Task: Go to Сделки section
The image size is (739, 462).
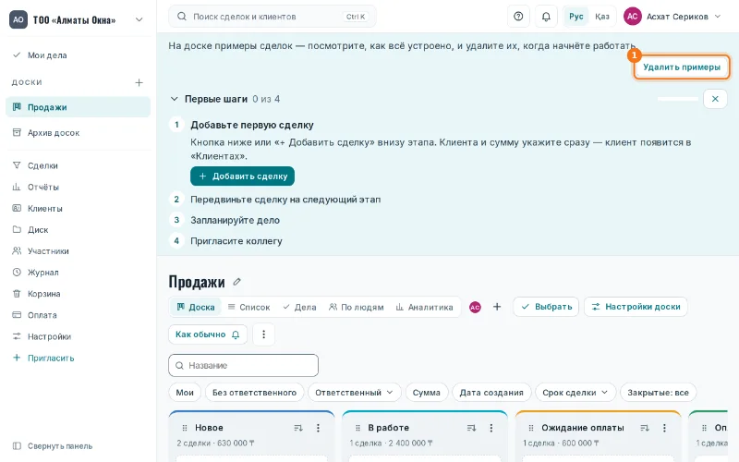Action: point(79,165)
